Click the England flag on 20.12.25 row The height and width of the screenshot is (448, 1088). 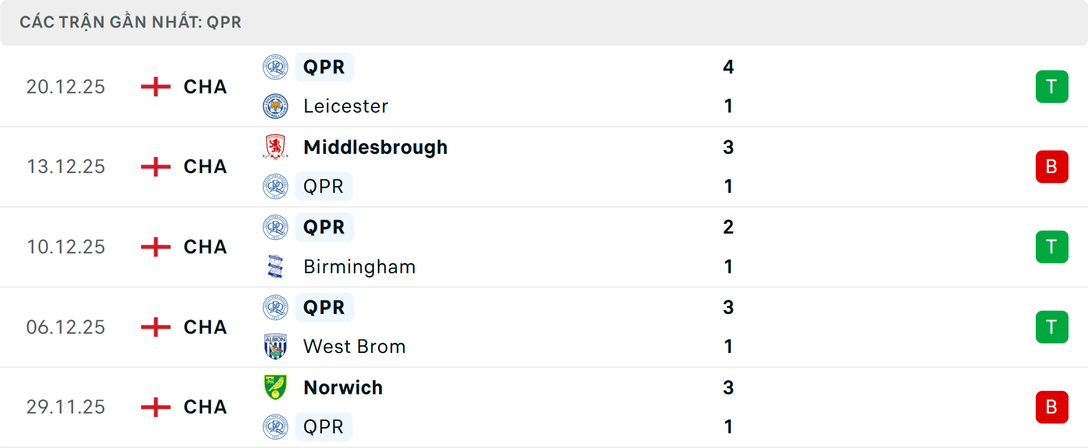(156, 87)
